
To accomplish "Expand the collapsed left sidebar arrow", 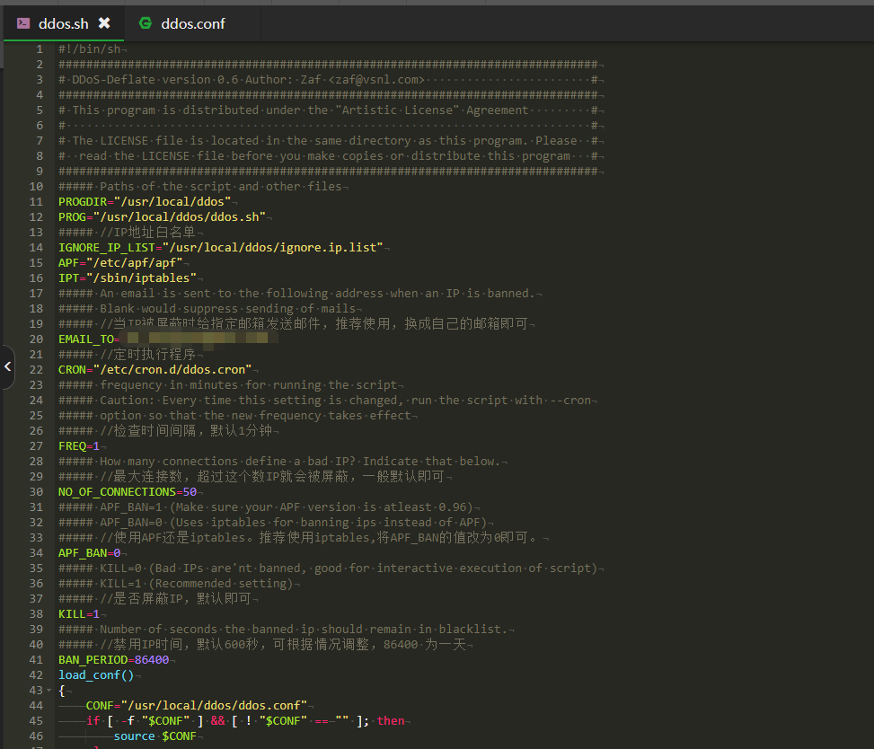I will (x=7, y=366).
